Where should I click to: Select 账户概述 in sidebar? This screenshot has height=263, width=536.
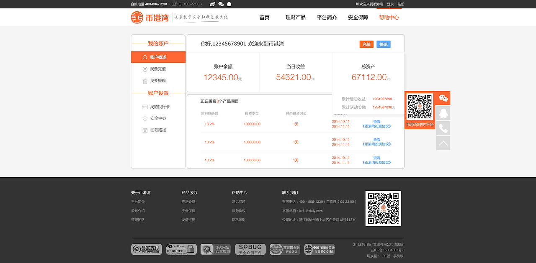click(x=158, y=57)
